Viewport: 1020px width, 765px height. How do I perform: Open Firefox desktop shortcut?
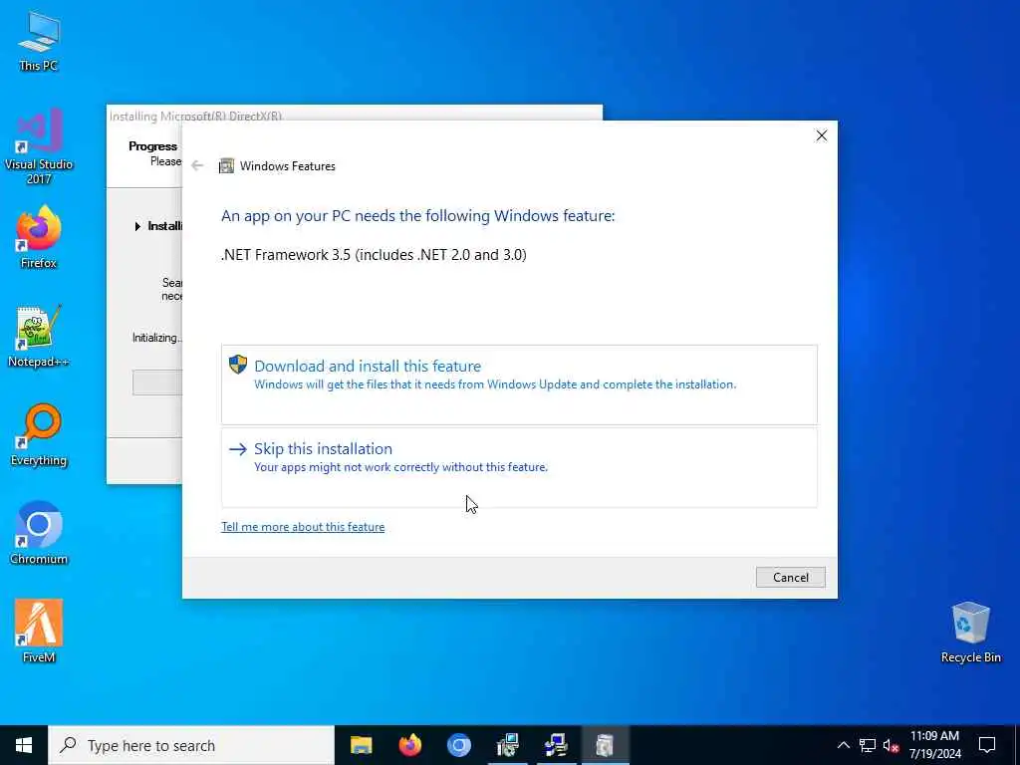[39, 236]
